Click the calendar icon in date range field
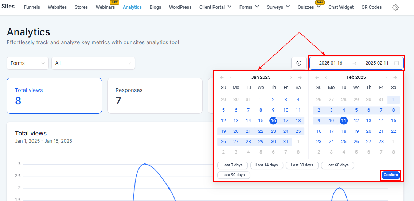 [x=396, y=63]
